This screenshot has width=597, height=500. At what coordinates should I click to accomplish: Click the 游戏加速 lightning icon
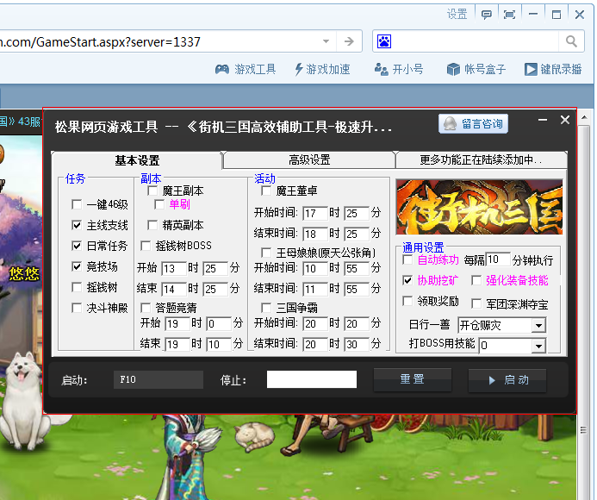pos(299,69)
